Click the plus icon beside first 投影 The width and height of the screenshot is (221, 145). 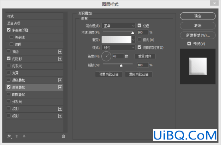point(60,109)
